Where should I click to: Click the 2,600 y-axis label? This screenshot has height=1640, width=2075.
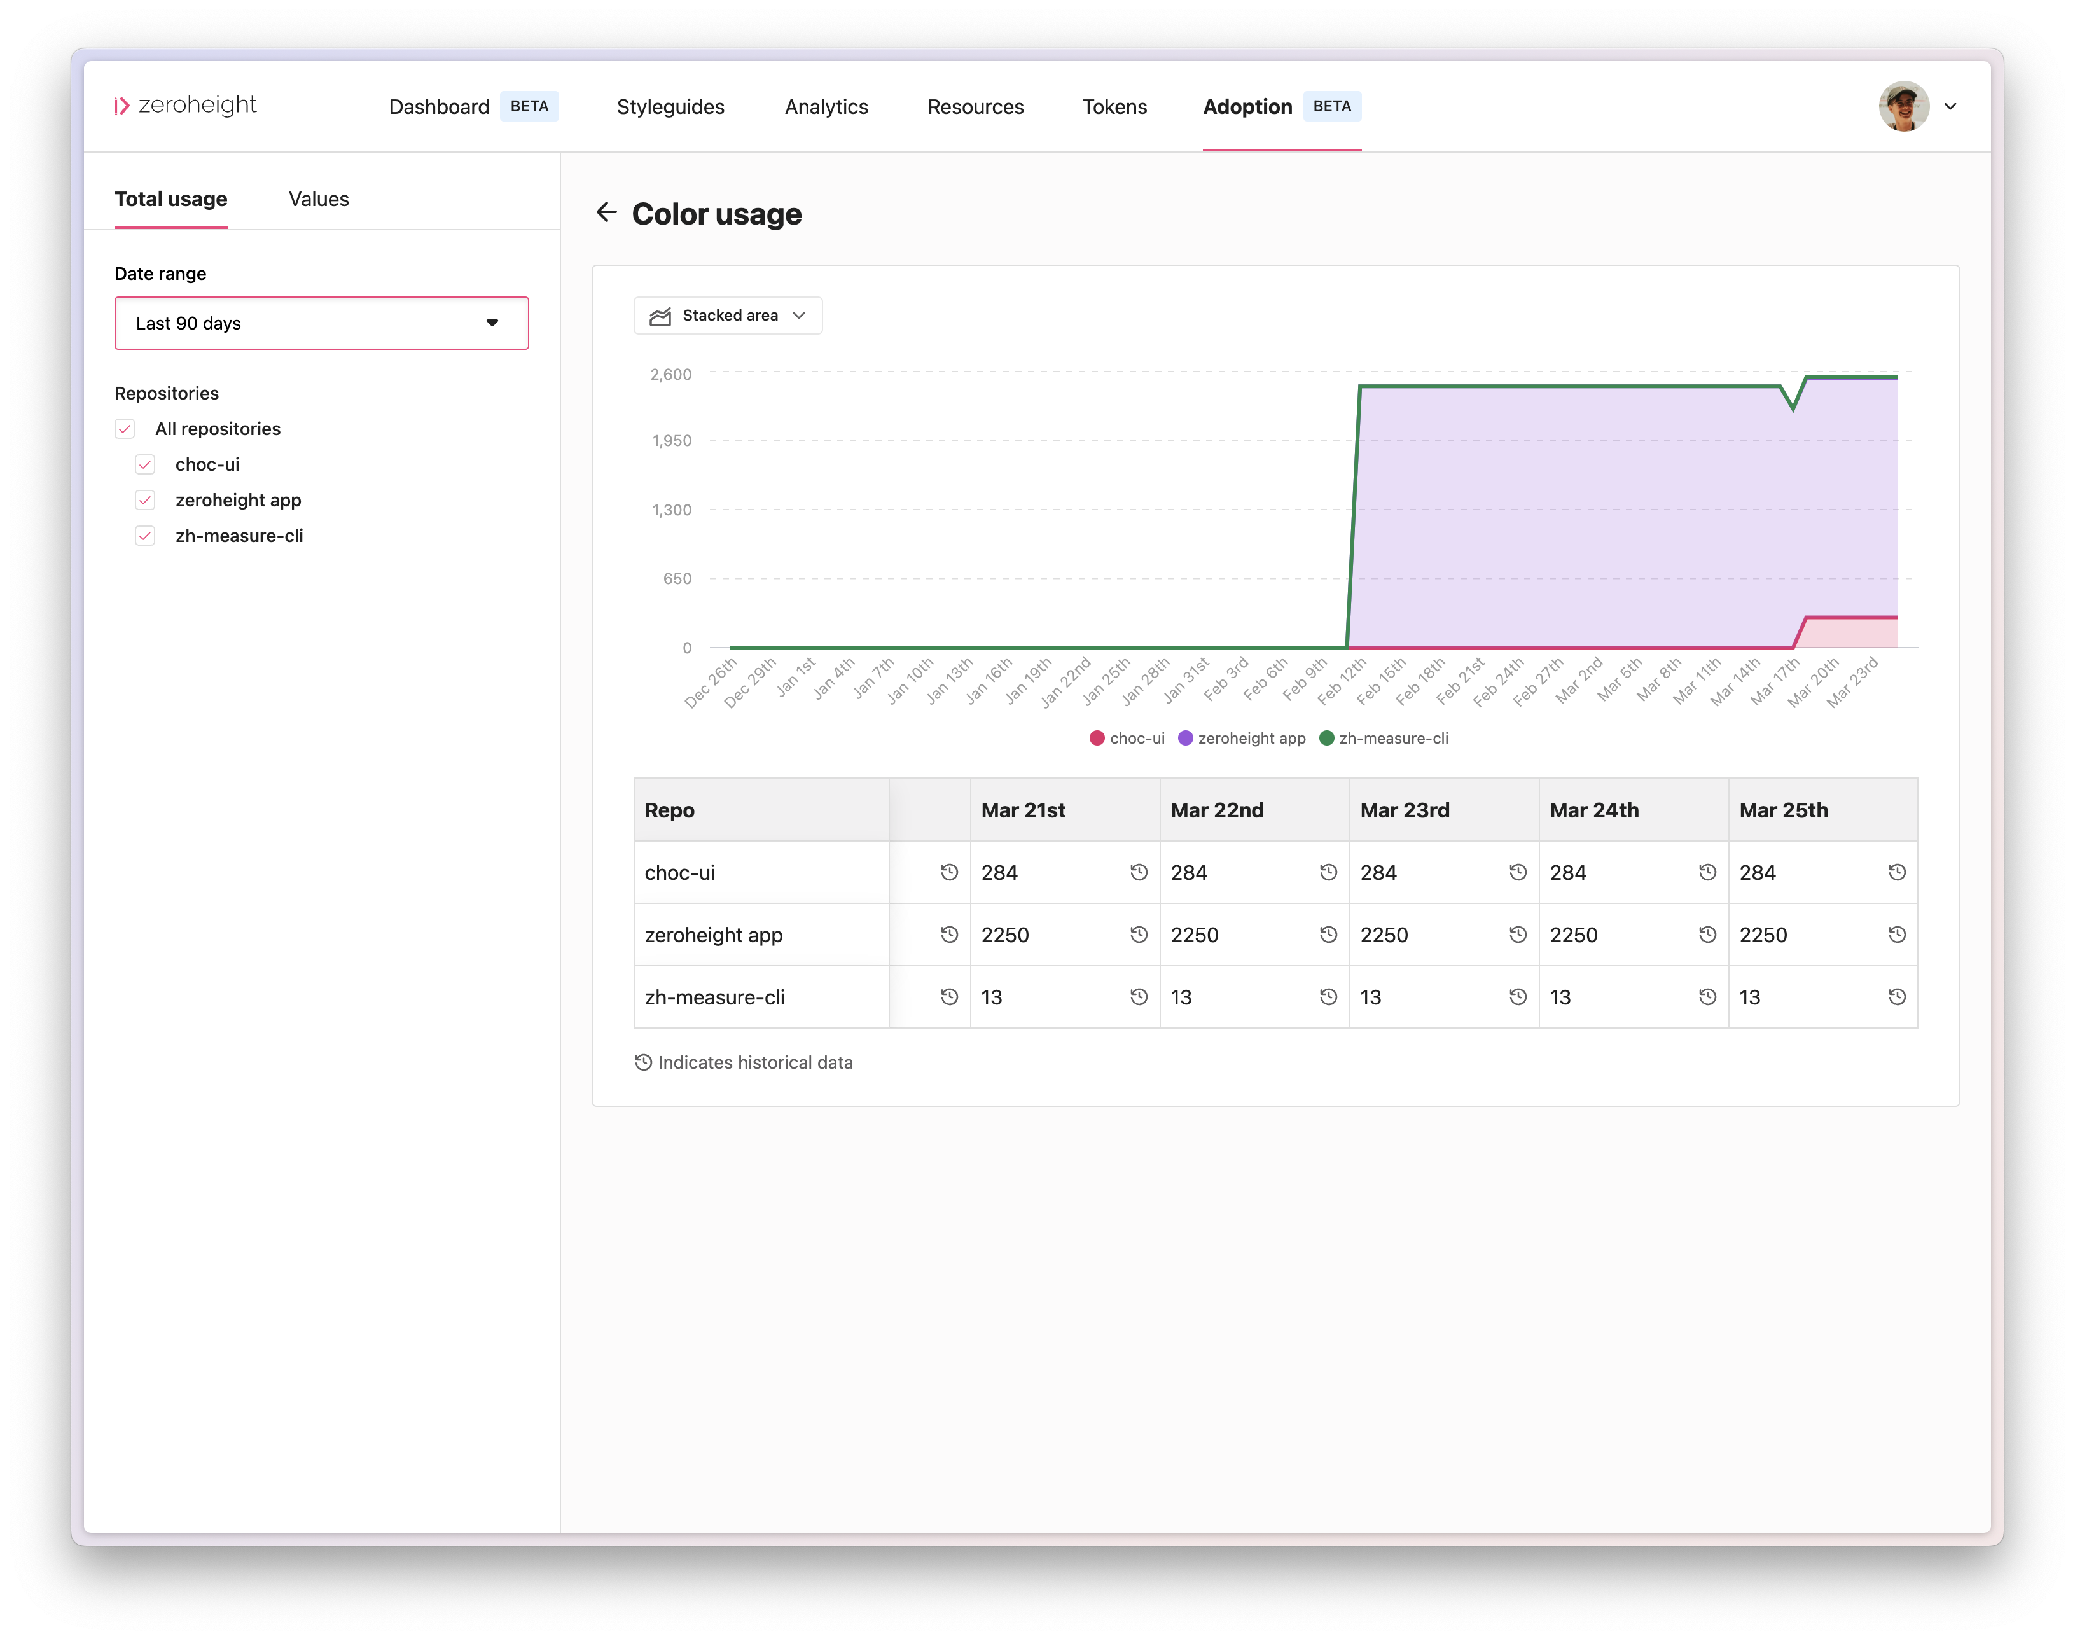tap(670, 373)
